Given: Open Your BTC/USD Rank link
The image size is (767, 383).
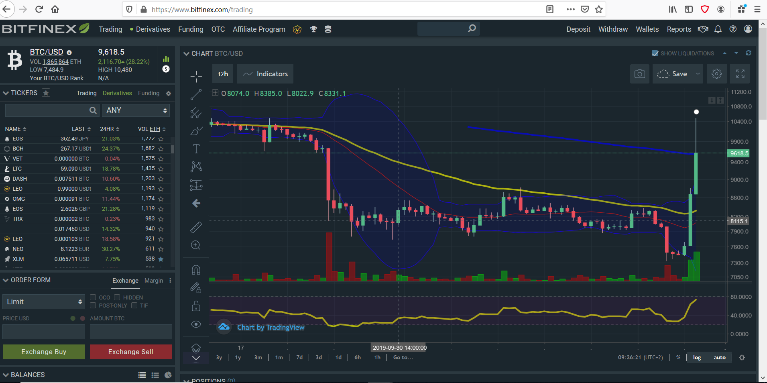Looking at the screenshot, I should (57, 78).
